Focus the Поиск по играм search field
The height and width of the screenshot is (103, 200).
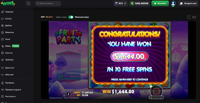[x=48, y=3]
